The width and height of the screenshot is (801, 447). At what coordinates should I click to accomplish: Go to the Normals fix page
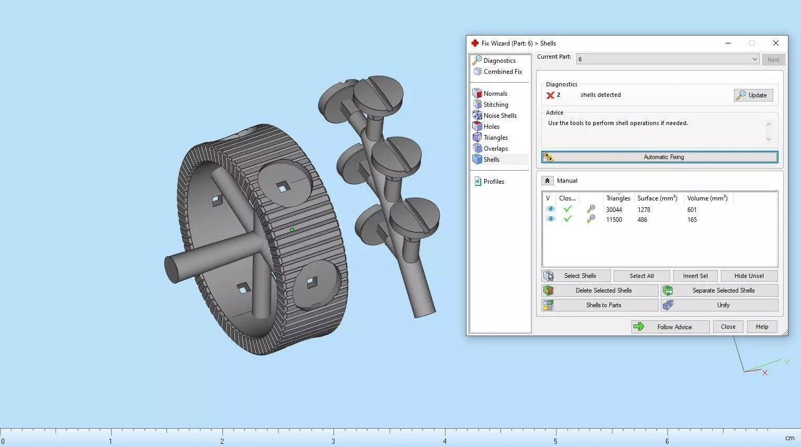point(495,94)
